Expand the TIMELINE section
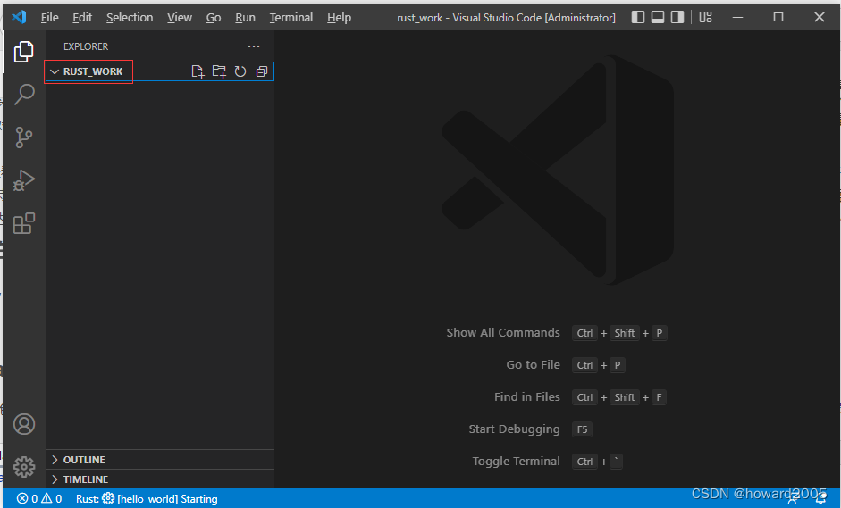The image size is (841, 508). pos(160,479)
